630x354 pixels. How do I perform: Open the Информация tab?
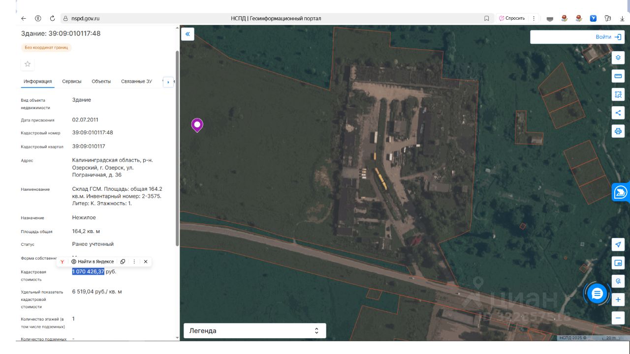point(38,82)
